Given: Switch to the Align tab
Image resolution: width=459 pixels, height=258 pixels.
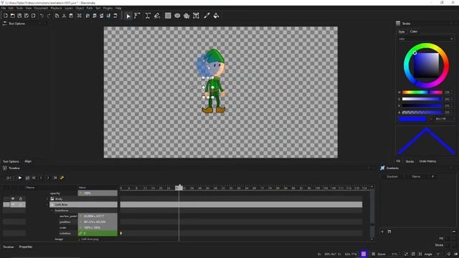Looking at the screenshot, I should pos(28,161).
